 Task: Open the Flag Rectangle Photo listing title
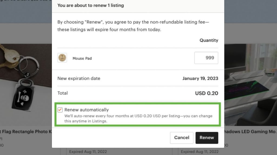(26, 132)
